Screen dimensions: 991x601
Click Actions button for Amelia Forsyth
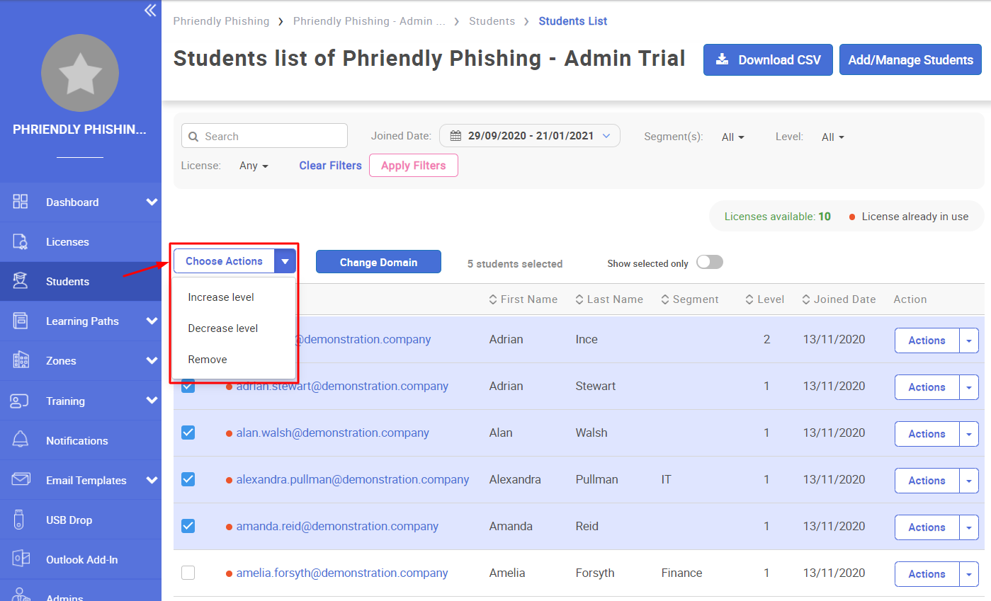click(x=927, y=574)
